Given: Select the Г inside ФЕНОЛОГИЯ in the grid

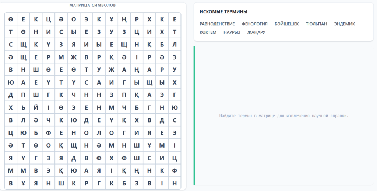Looking at the screenshot, I should pyautogui.click(x=124, y=133).
